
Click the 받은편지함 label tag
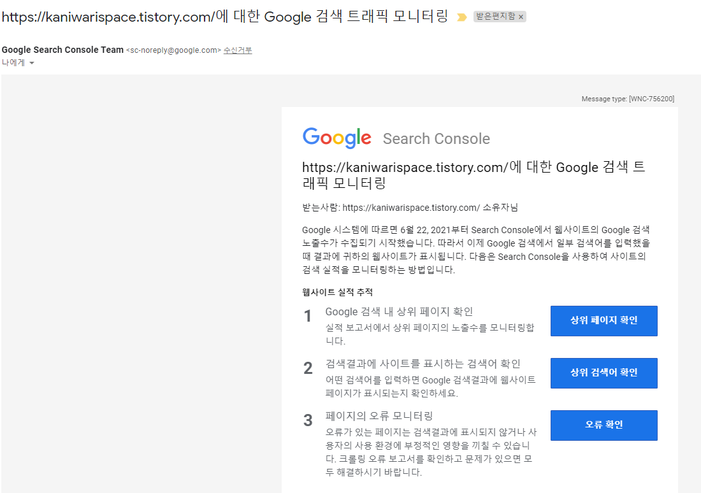click(495, 17)
